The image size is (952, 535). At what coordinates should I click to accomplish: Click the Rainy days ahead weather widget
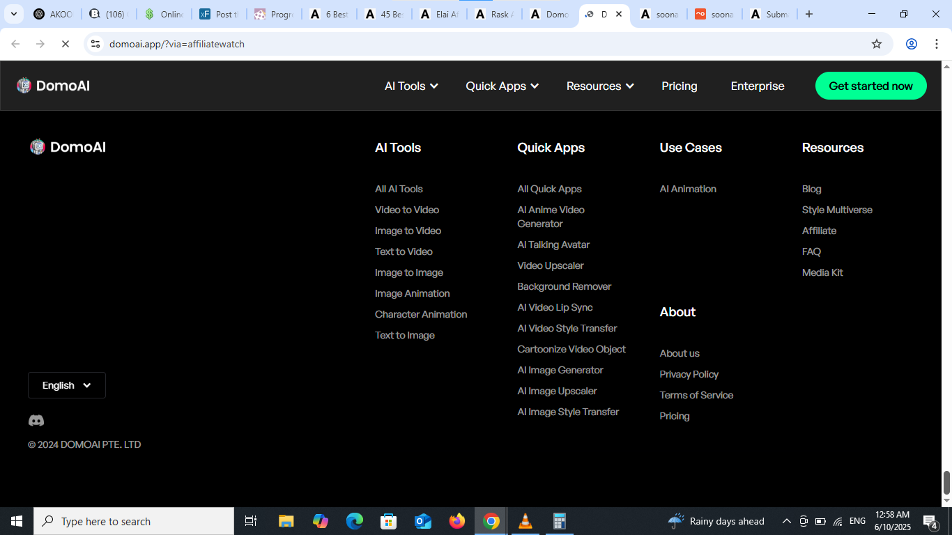click(x=716, y=521)
